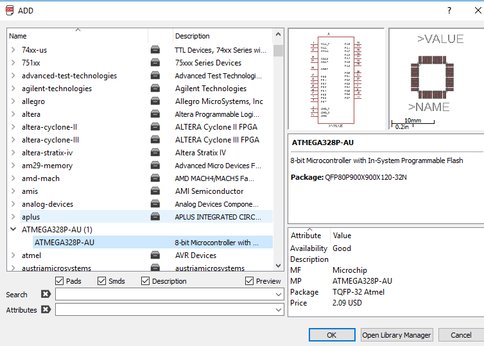Clear the Search field with its X icon

46,294
